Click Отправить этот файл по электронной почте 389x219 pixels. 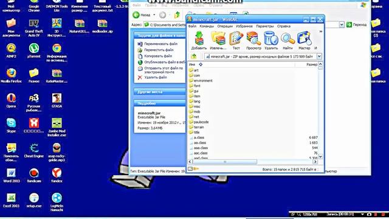point(164,70)
